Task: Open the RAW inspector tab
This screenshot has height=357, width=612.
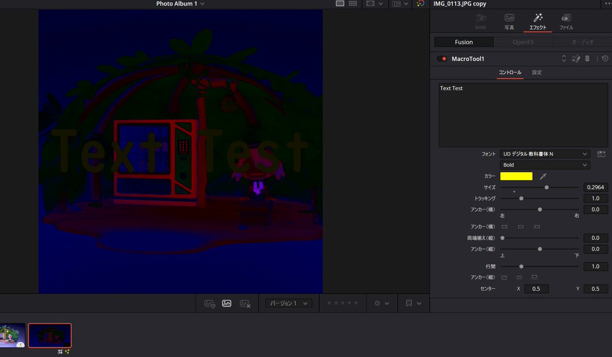Action: pos(481,22)
